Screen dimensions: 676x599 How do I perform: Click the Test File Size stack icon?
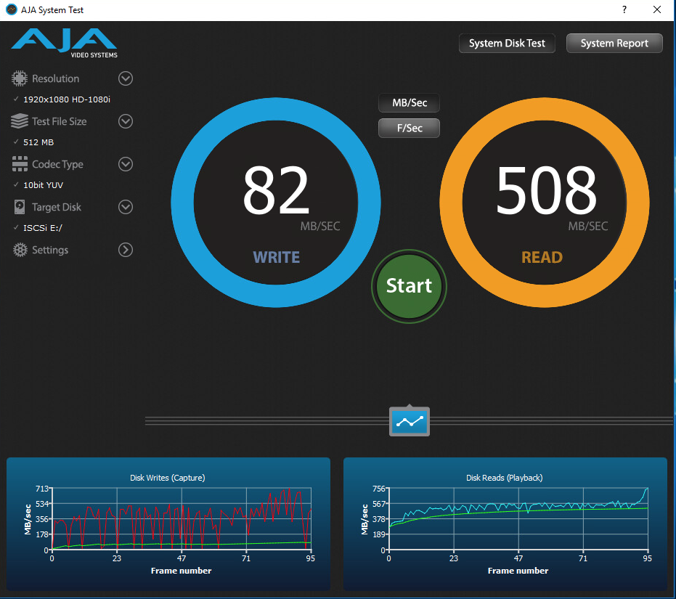pos(20,121)
